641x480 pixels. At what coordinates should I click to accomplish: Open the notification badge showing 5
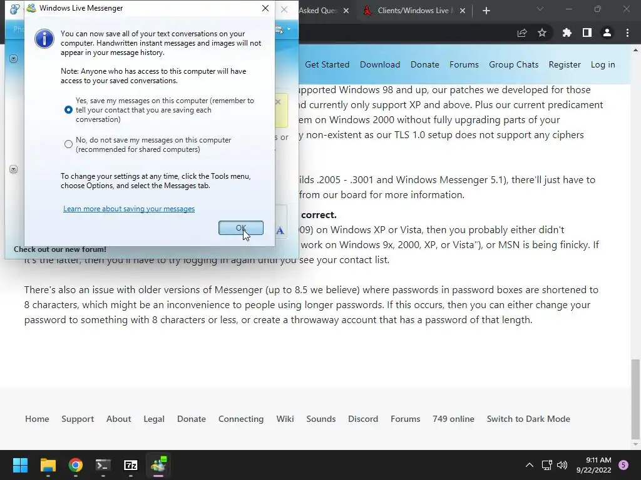(623, 465)
